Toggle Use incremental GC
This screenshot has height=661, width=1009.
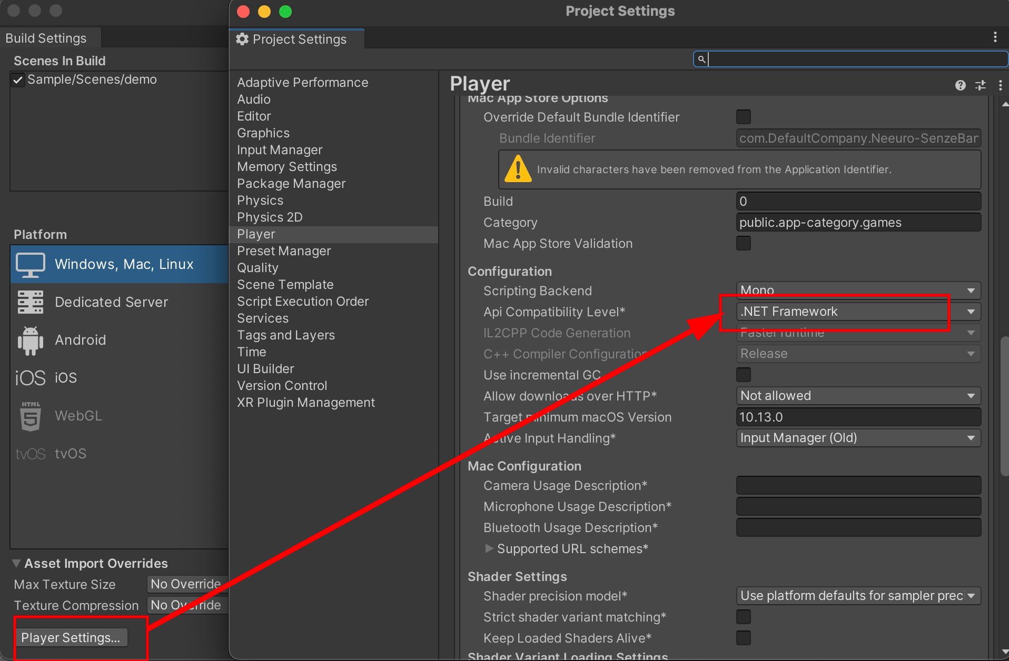(744, 375)
